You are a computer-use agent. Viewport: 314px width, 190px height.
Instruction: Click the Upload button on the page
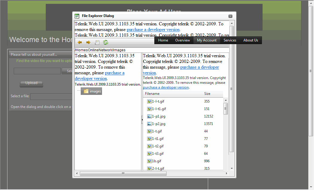pos(31,84)
